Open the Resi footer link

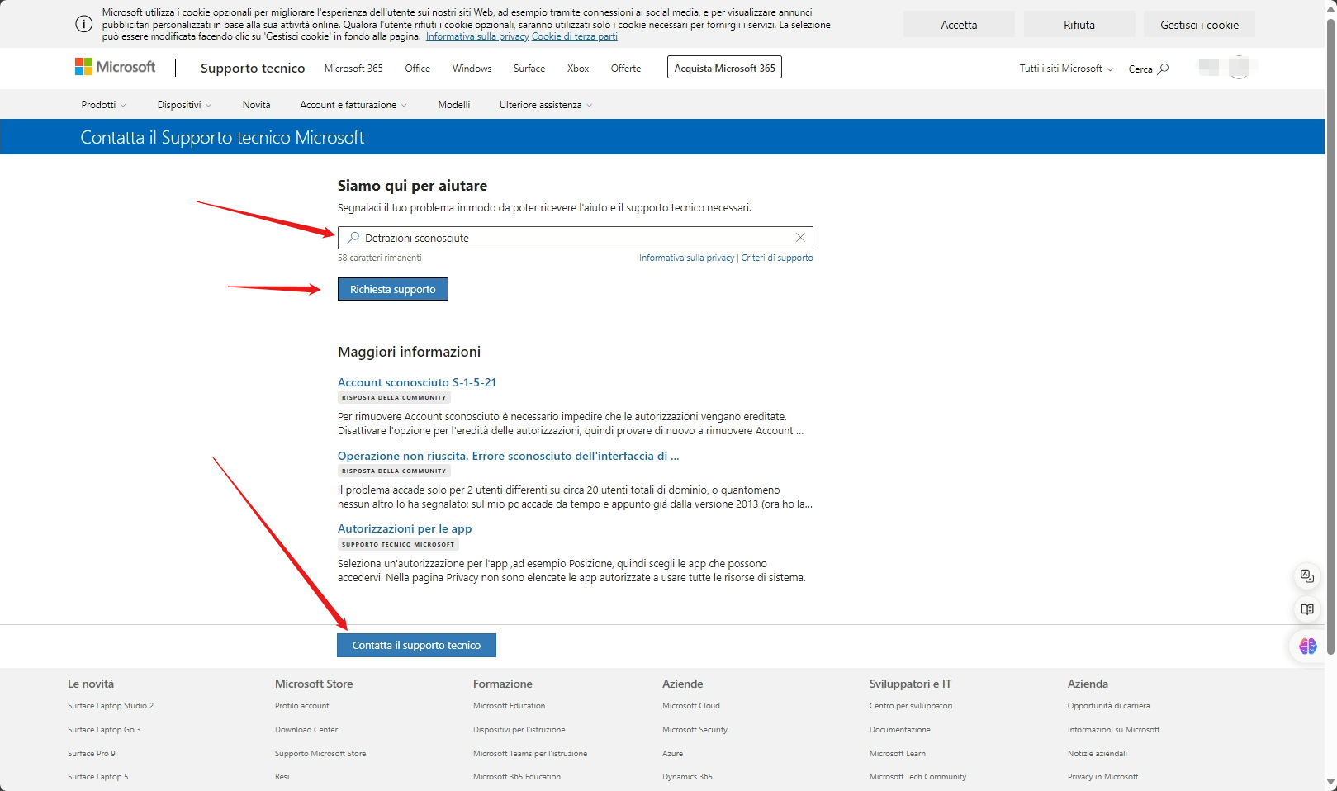[282, 777]
